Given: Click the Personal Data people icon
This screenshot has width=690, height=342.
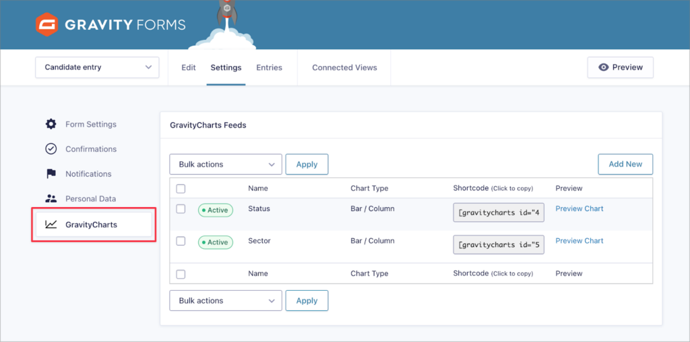Looking at the screenshot, I should click(51, 199).
